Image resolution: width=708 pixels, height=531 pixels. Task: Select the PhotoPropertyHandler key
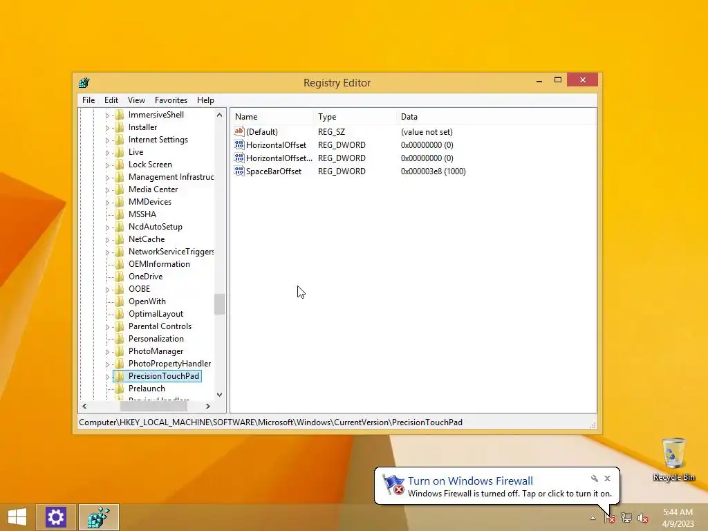(169, 364)
